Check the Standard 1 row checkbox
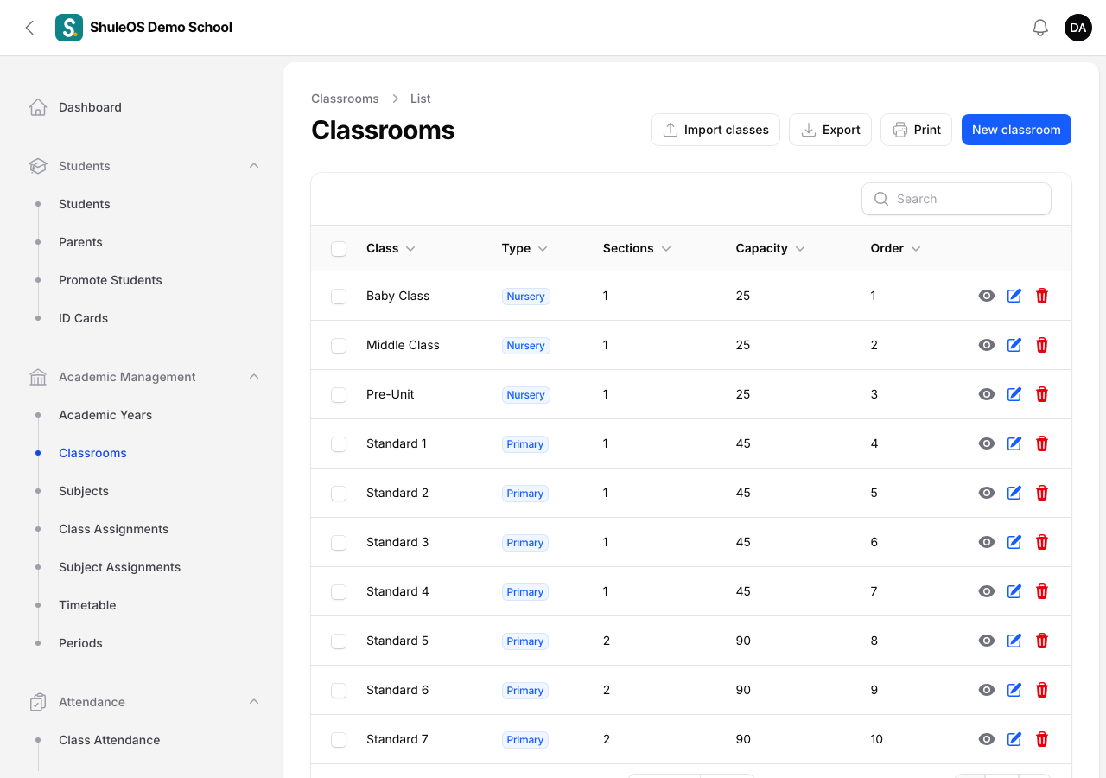This screenshot has width=1106, height=778. tap(339, 444)
